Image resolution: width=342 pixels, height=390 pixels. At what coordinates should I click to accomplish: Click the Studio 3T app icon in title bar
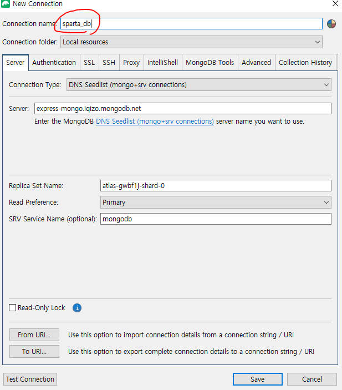pyautogui.click(x=5, y=4)
